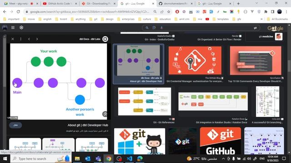Open preview panel three-dot more options
Viewport: 291px width, 163px height.
(x=21, y=39)
